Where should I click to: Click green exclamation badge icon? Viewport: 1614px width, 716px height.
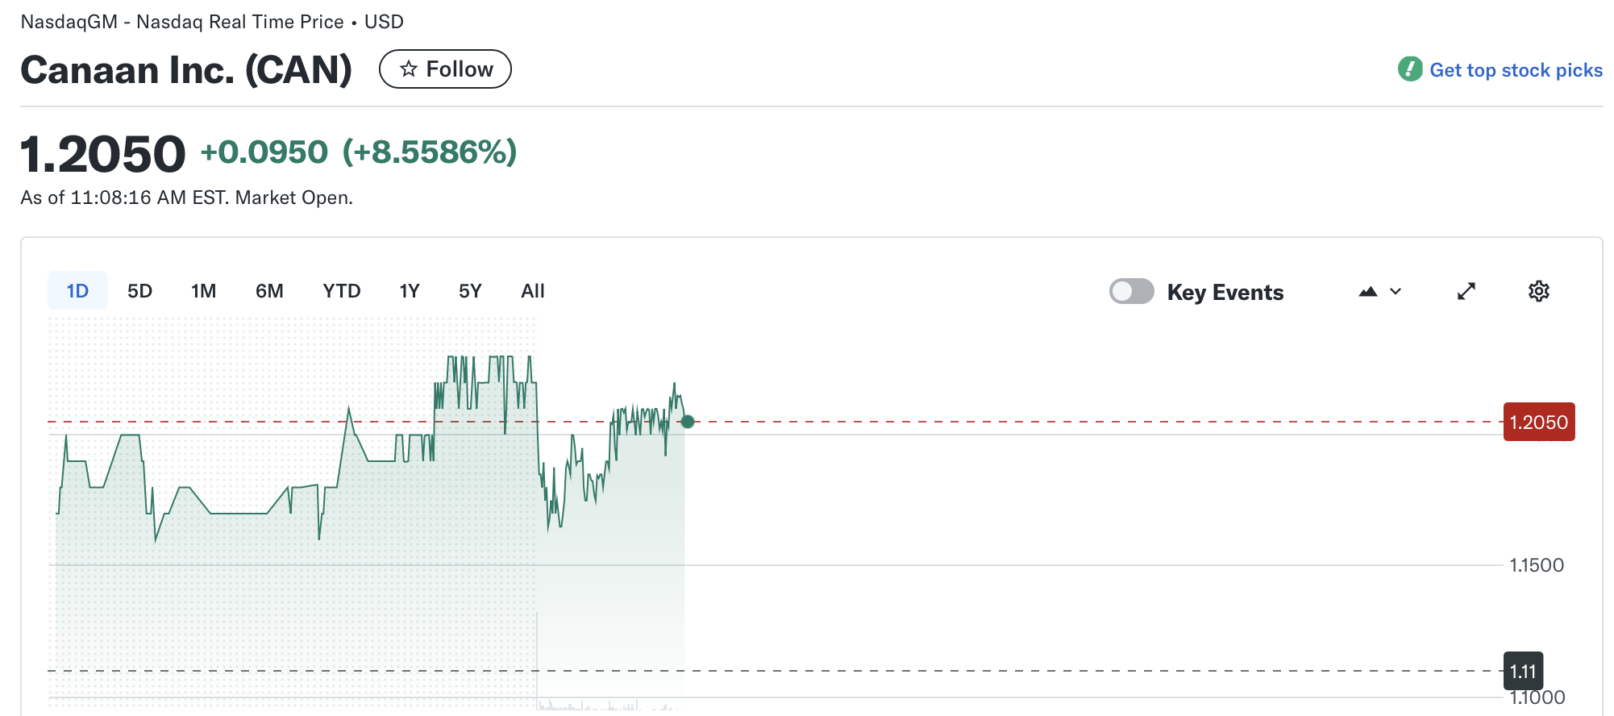[1410, 69]
